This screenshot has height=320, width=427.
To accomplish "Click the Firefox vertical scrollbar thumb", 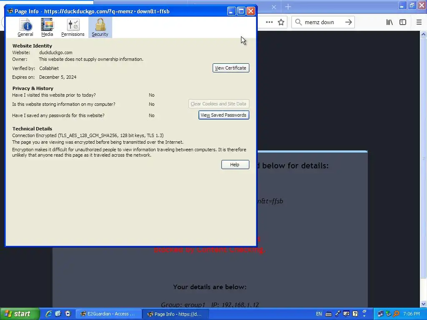I will 424,158.
